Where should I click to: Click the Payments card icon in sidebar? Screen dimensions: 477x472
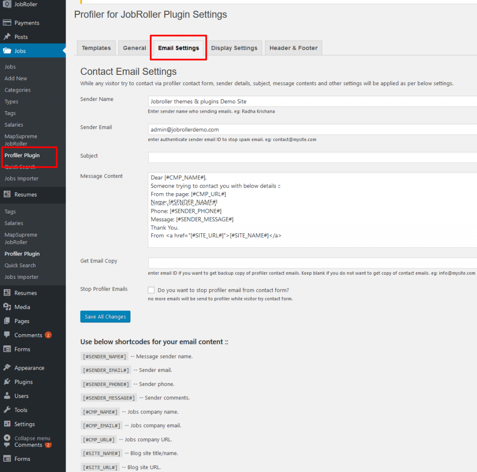coord(7,23)
